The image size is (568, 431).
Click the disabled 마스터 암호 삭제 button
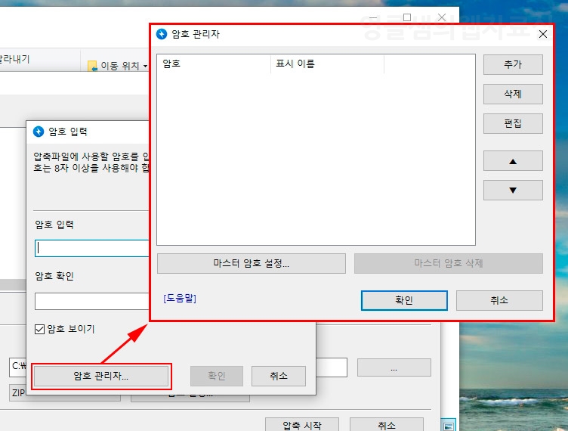[449, 263]
